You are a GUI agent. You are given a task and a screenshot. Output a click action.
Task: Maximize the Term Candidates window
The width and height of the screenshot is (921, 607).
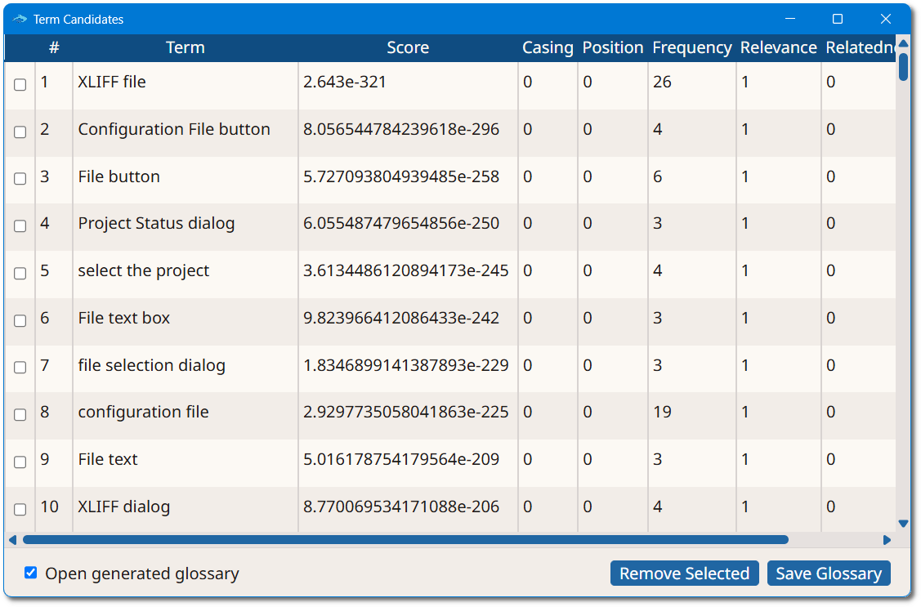(838, 20)
